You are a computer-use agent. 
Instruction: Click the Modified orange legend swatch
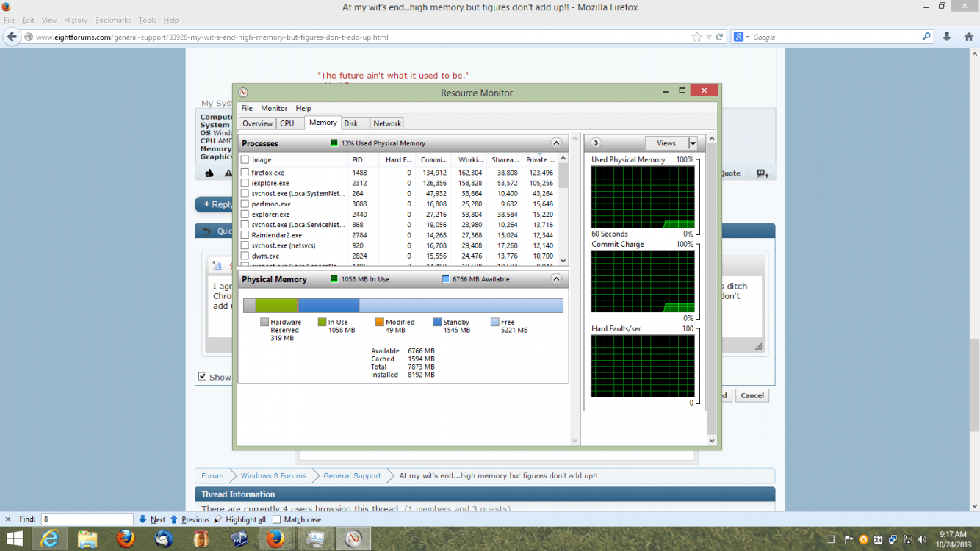pyautogui.click(x=380, y=322)
